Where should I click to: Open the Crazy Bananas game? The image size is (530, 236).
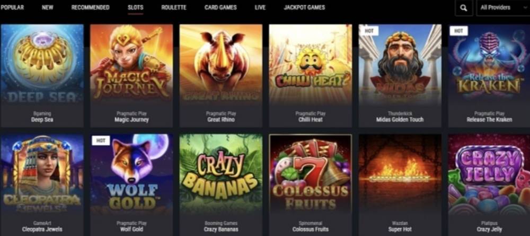pos(221,174)
